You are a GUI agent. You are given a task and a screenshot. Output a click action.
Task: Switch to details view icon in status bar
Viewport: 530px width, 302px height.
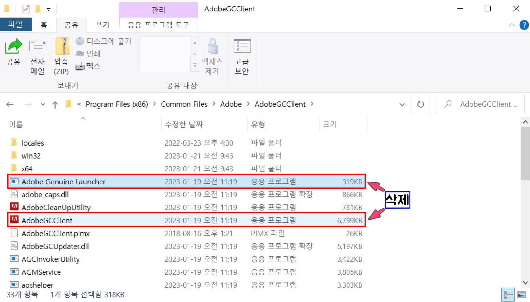508,295
